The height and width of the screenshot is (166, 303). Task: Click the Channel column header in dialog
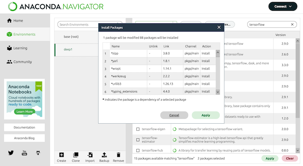[x=191, y=46]
